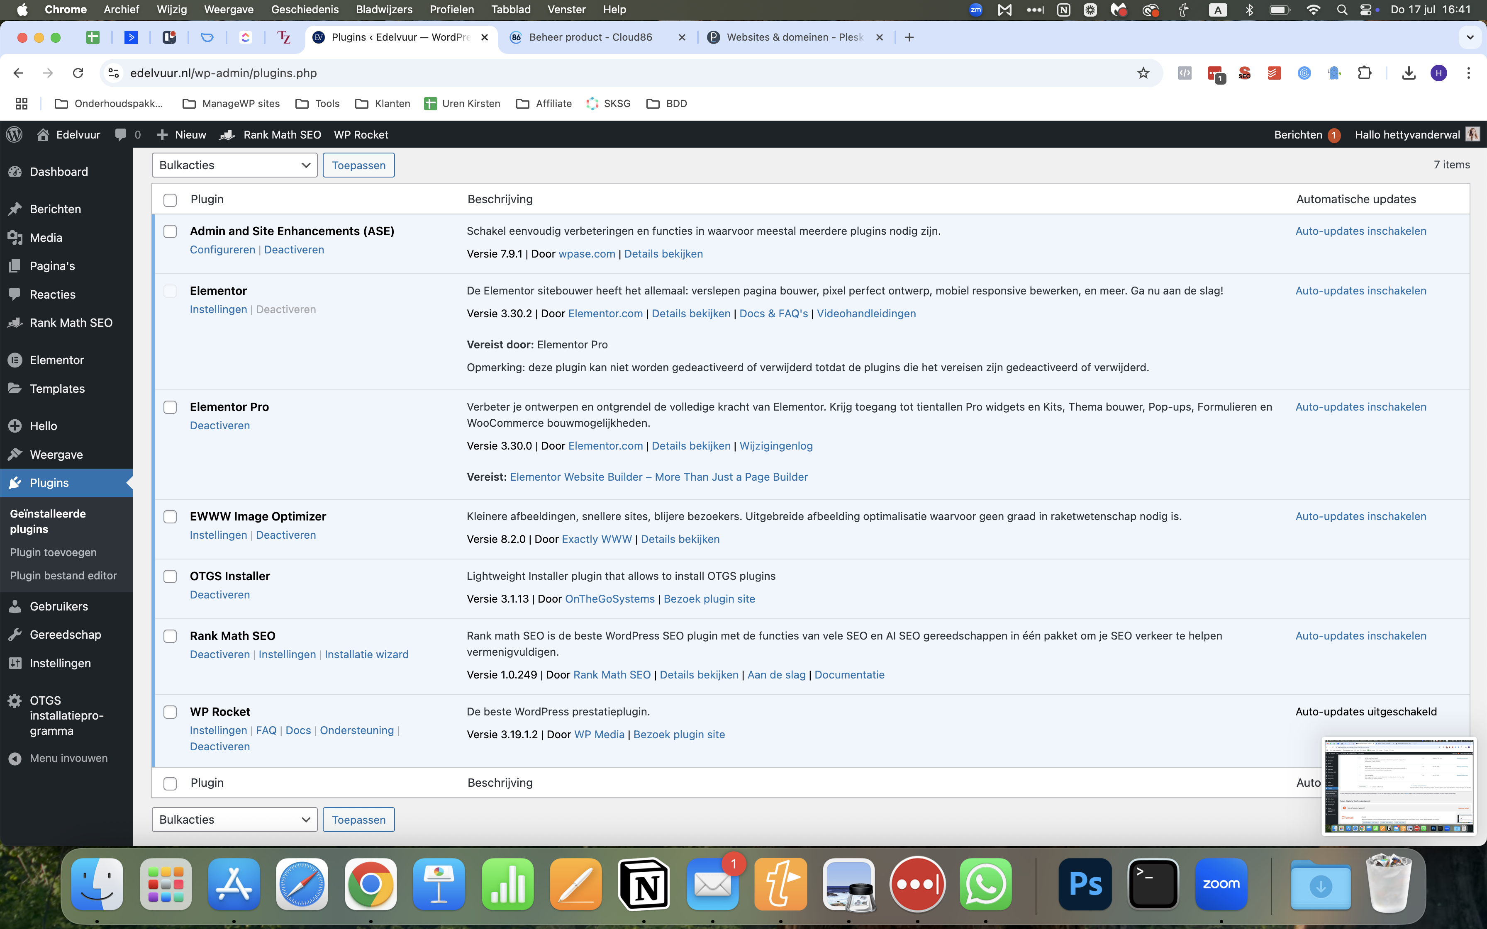
Task: Reload the page with the refresh icon
Action: pos(78,73)
